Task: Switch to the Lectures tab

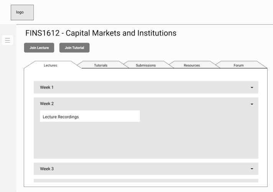Action: click(x=50, y=65)
